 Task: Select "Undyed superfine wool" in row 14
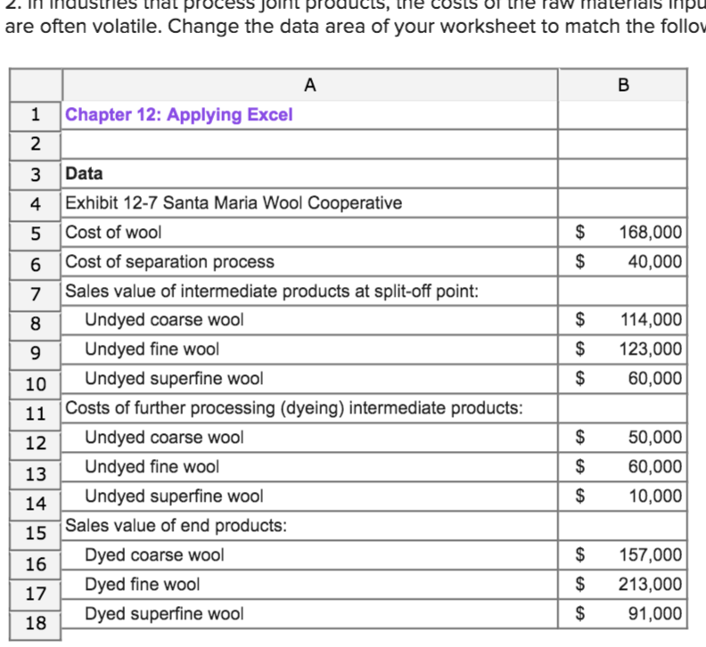(x=310, y=496)
